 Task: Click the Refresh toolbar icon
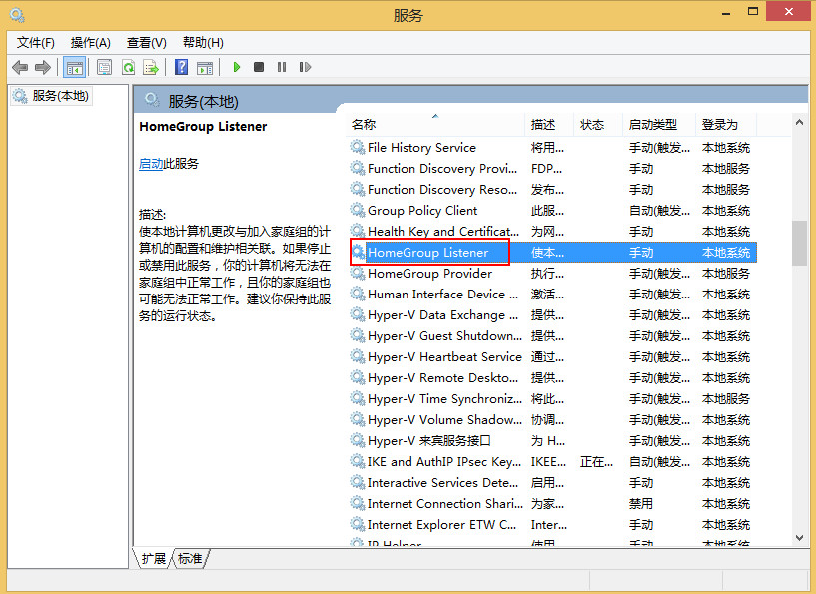128,67
